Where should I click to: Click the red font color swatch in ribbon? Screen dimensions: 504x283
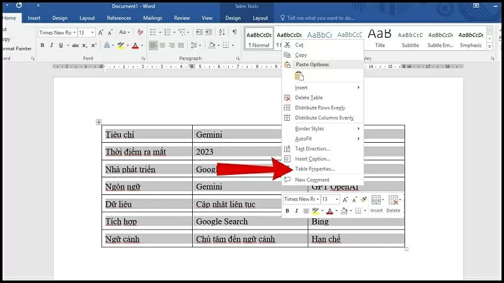tap(135, 45)
